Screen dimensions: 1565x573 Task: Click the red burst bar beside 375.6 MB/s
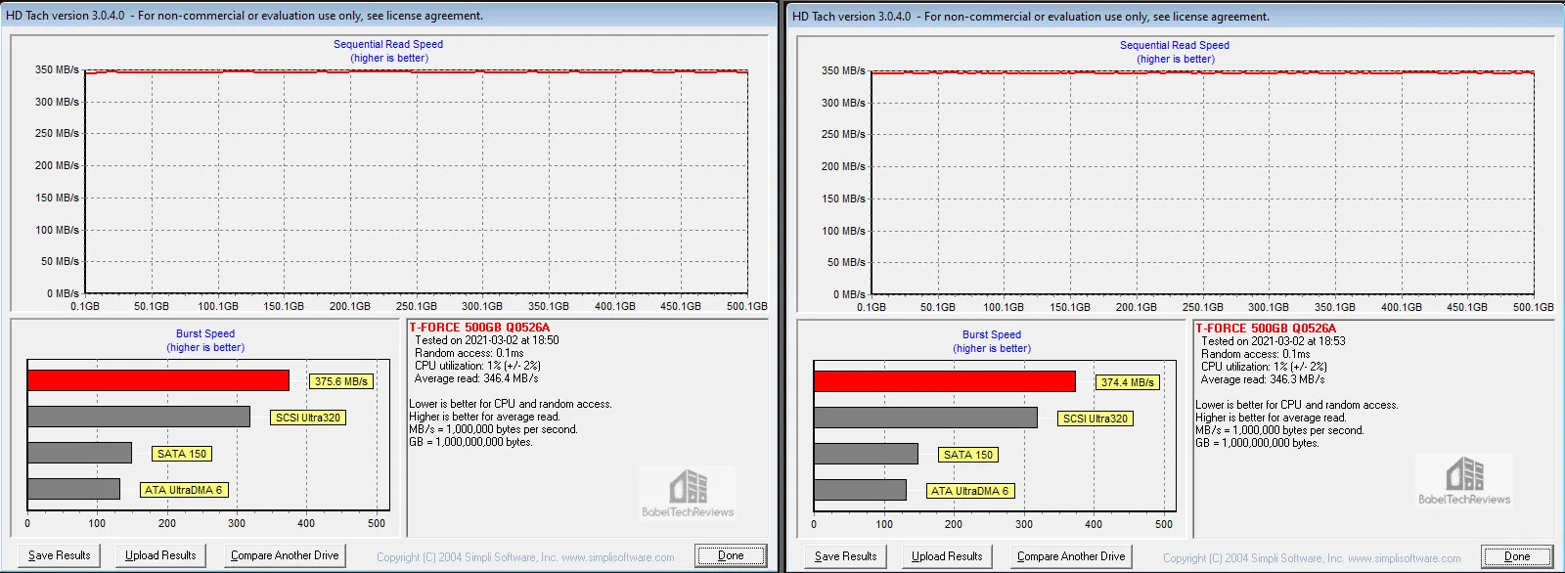point(158,380)
